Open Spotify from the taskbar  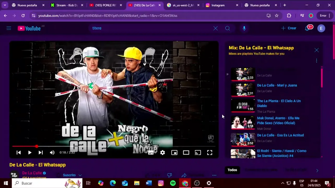coord(173,183)
